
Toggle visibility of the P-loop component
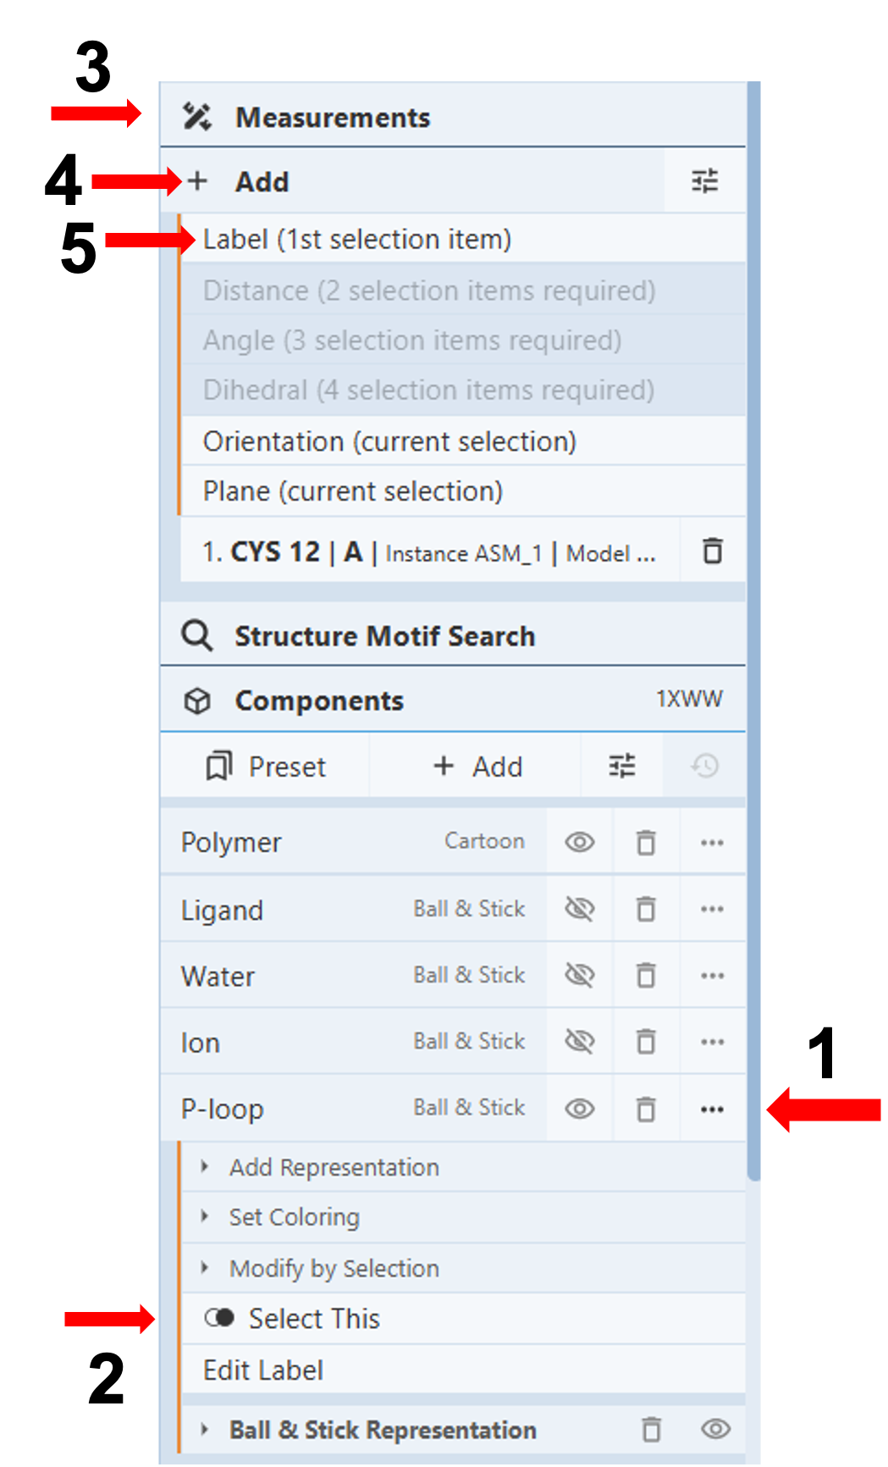[580, 1109]
